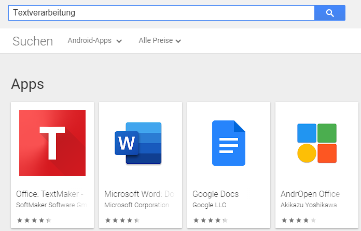Viewport: 361px width, 231px height.
Task: Open the Android-Apps dropdown
Action: pos(94,41)
